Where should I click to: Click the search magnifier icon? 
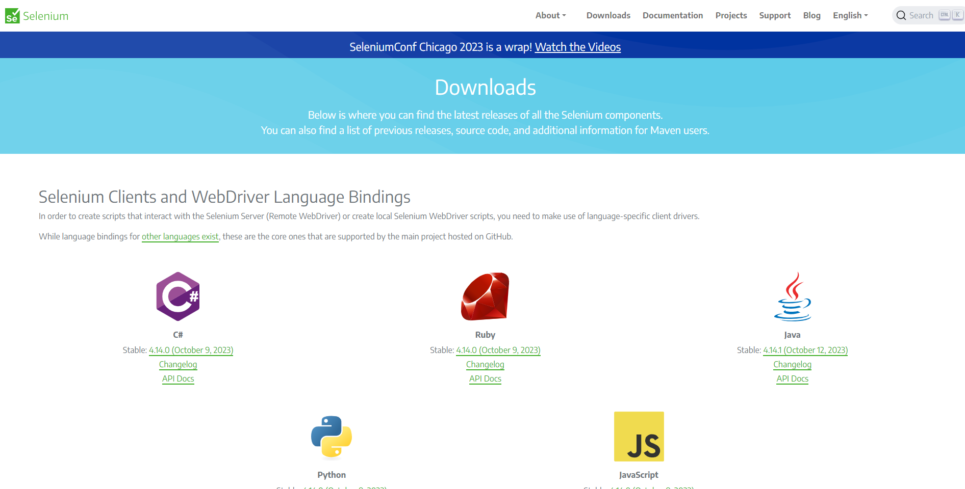click(901, 15)
